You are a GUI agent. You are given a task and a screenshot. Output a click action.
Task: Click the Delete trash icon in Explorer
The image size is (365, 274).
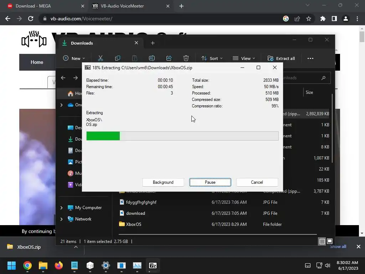coord(186,58)
